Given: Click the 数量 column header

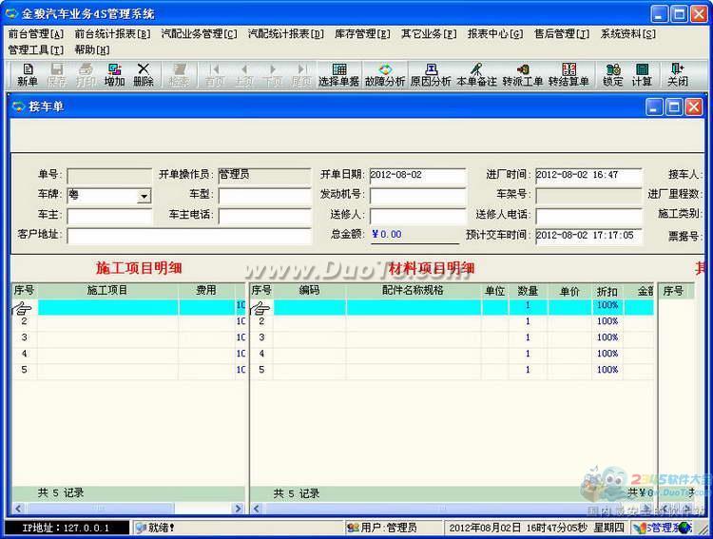Looking at the screenshot, I should [528, 291].
